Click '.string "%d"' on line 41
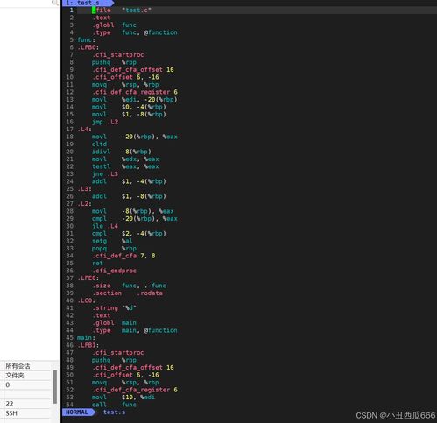Screen dimensions: 437x423 114,308
